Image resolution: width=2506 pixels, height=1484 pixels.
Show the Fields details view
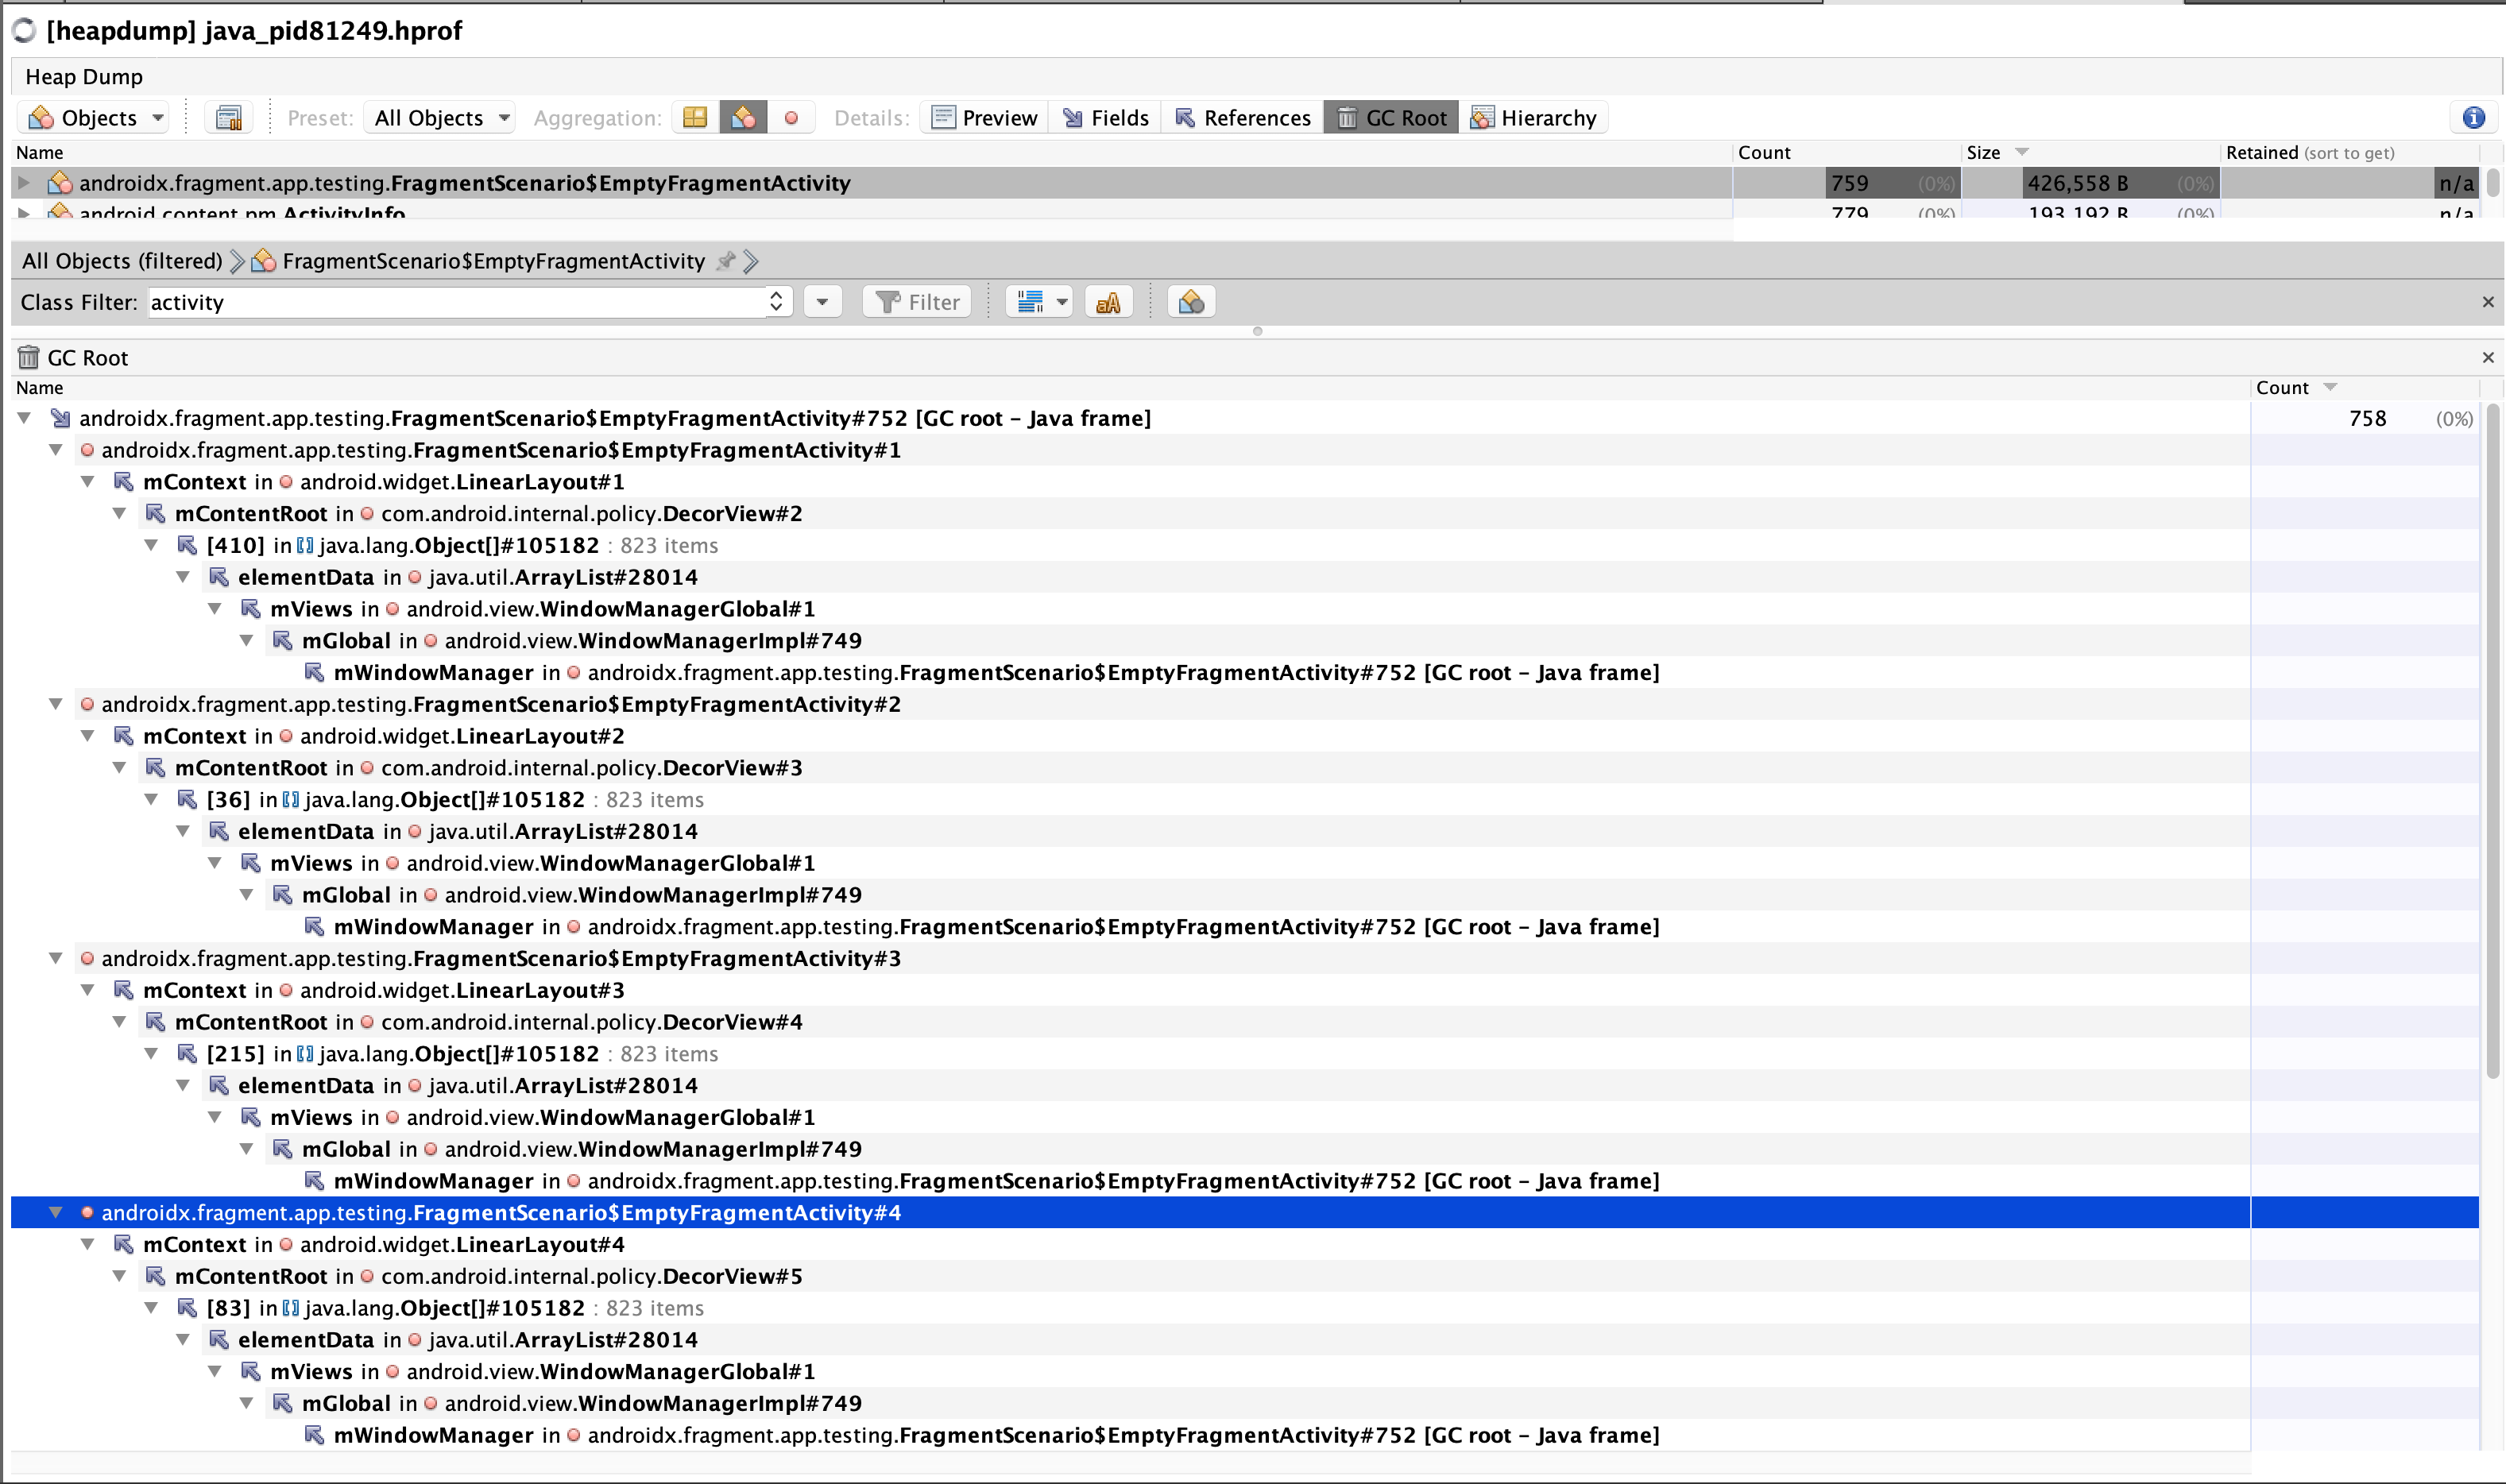[x=1105, y=117]
